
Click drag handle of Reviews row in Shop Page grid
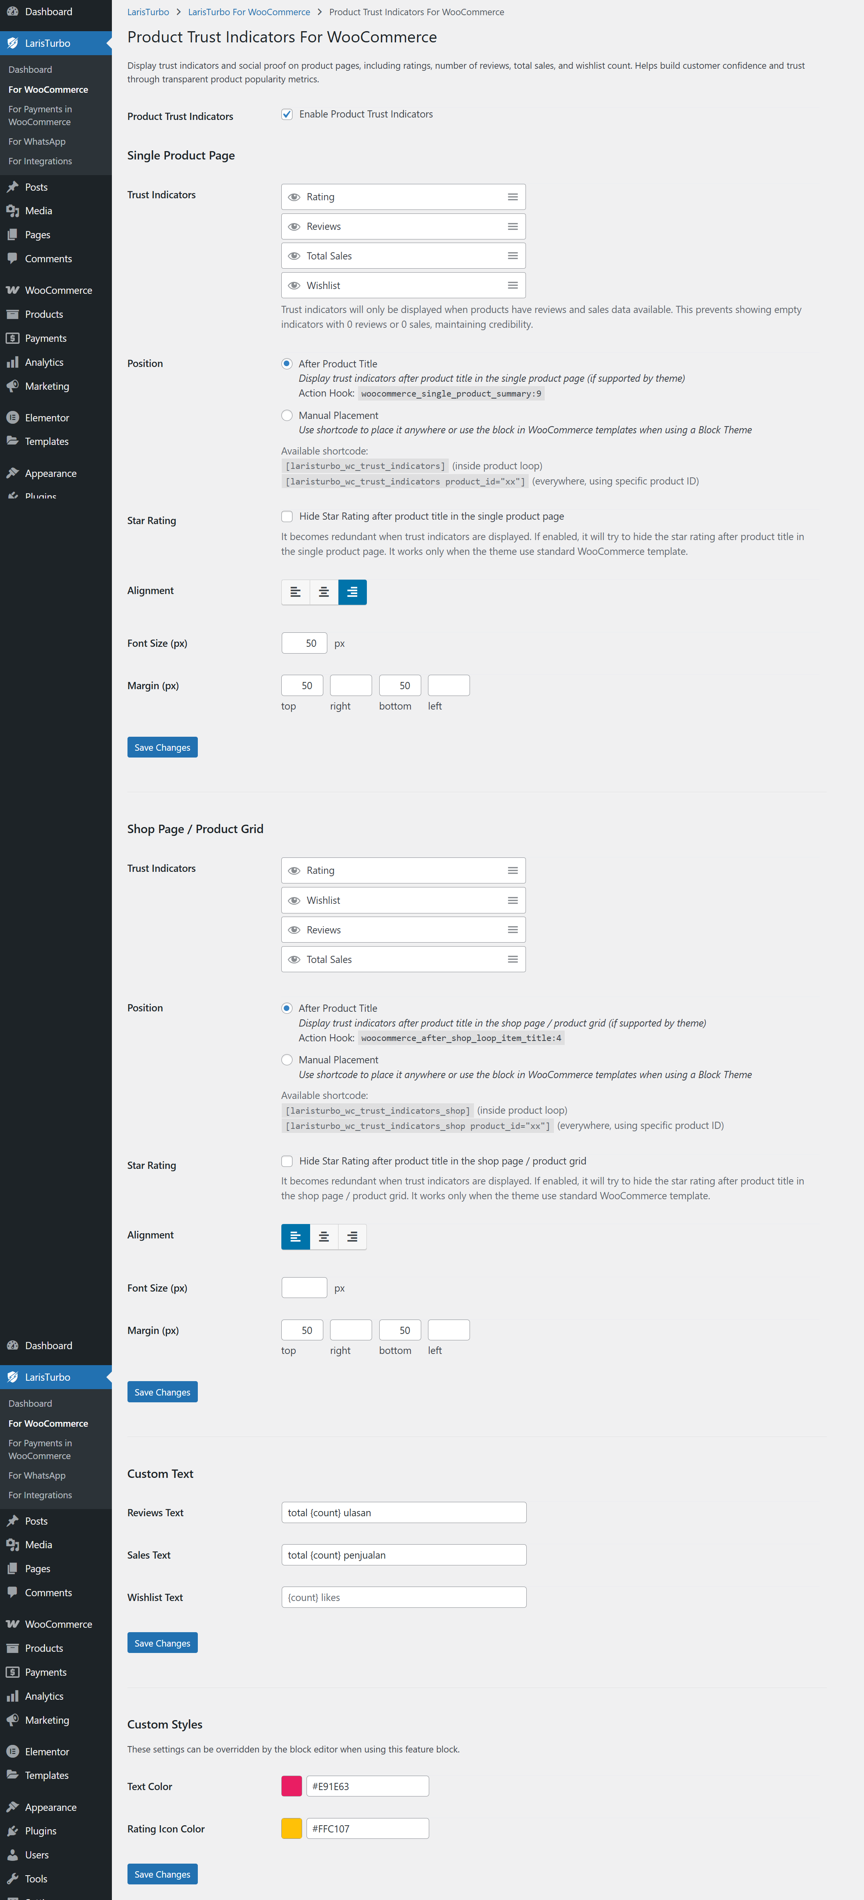click(x=512, y=930)
